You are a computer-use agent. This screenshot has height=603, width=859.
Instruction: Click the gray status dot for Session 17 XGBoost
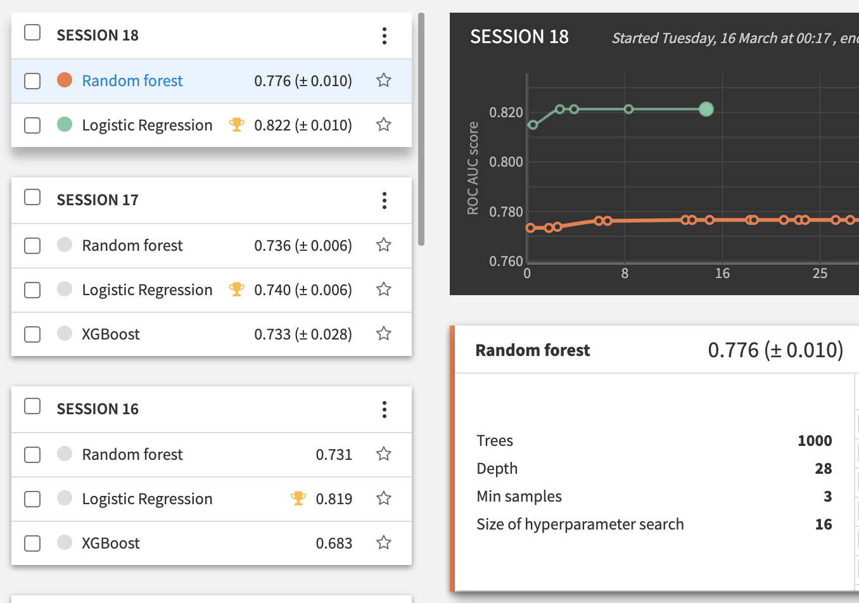click(x=65, y=333)
